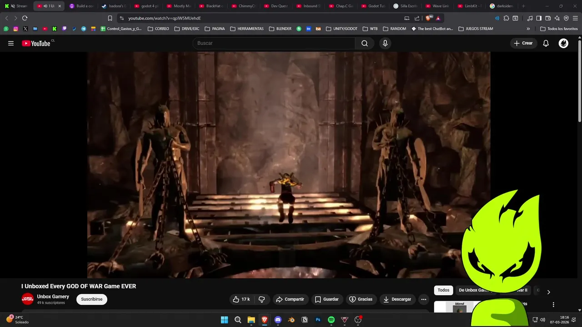Screen dimensions: 582x327
Task: Open Control_Gastos_y_G... bookmark
Action: coord(121,29)
